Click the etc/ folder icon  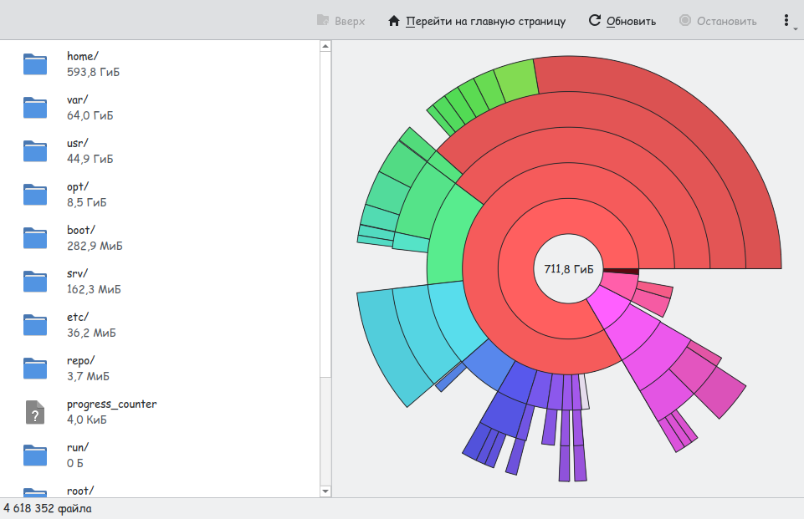click(x=35, y=325)
